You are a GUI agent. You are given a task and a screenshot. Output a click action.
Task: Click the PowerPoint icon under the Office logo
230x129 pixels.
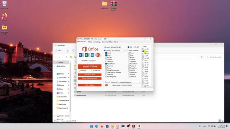pyautogui.click(x=99, y=55)
